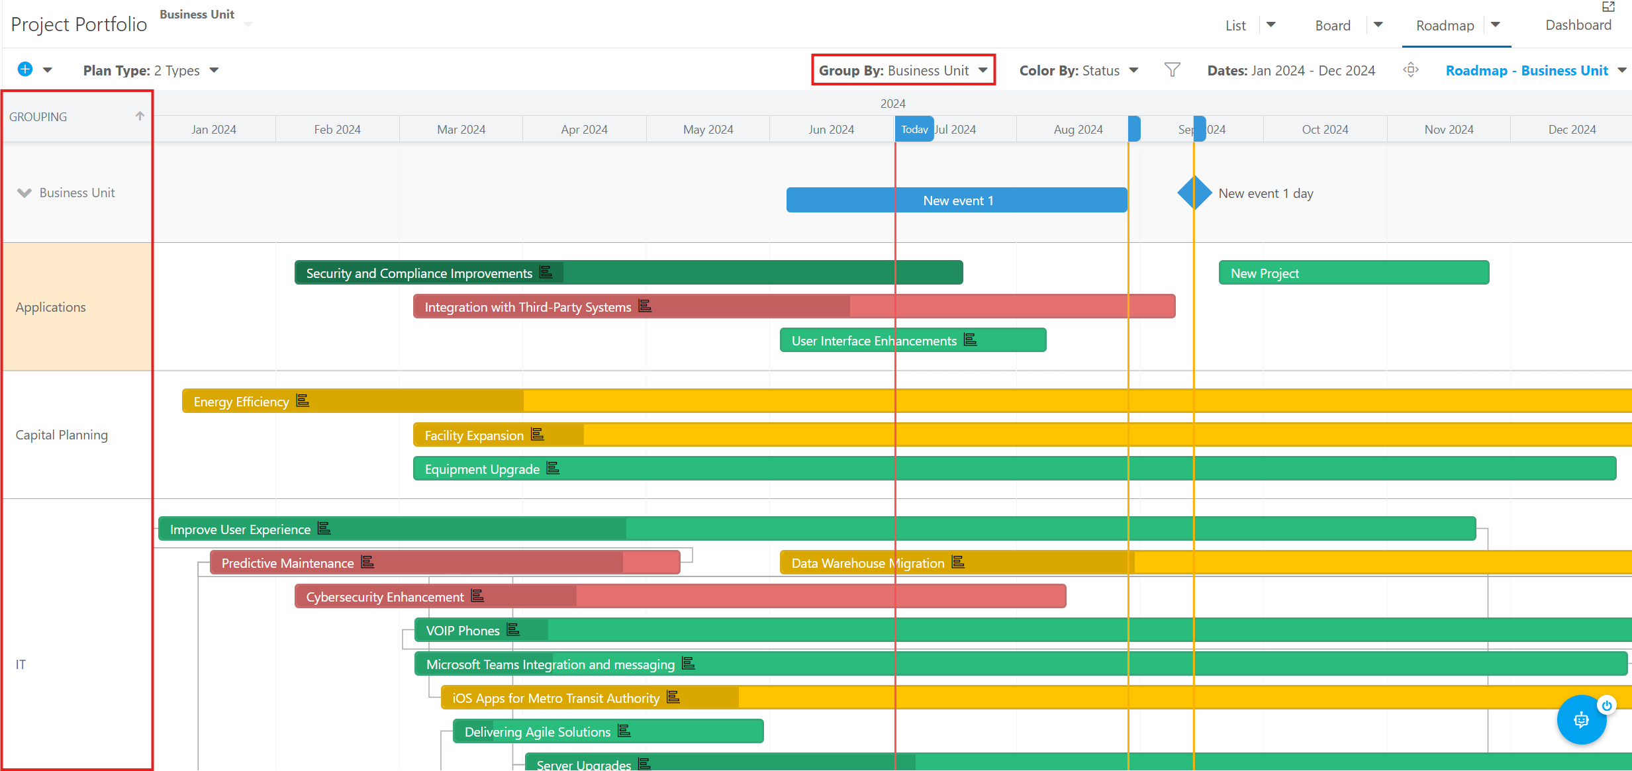Open the Business Unit portfolio selector dropdown
The width and height of the screenshot is (1632, 771).
point(248,24)
